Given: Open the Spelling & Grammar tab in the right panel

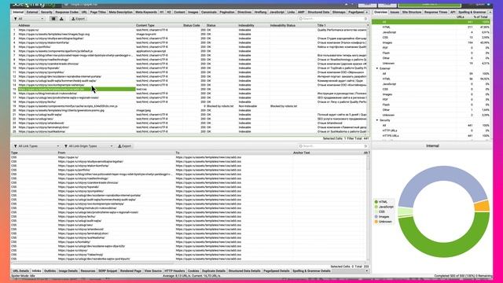Looking at the screenshot, I should point(472,12).
